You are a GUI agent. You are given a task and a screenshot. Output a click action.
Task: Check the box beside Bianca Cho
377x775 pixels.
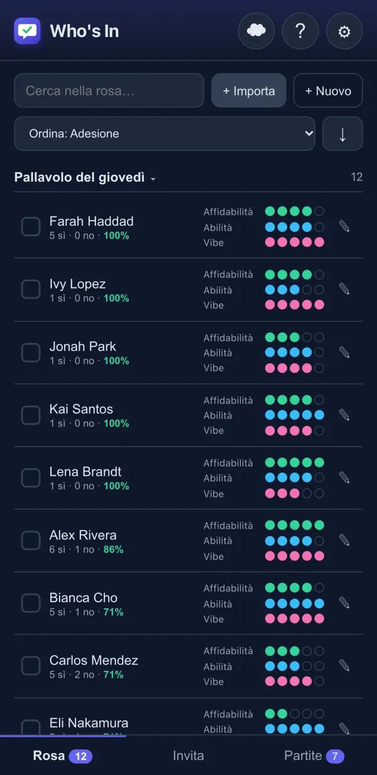(31, 603)
